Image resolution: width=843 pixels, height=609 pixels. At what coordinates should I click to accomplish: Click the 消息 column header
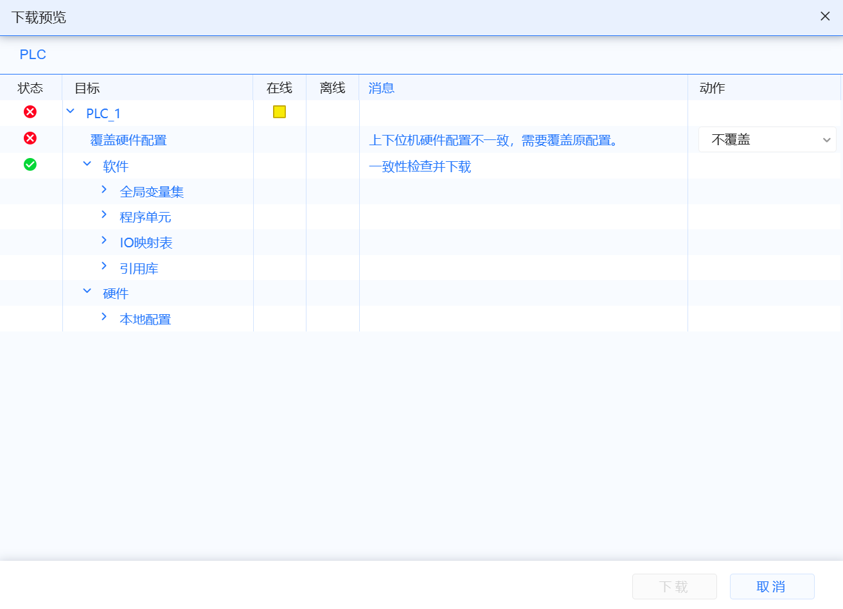(x=382, y=87)
